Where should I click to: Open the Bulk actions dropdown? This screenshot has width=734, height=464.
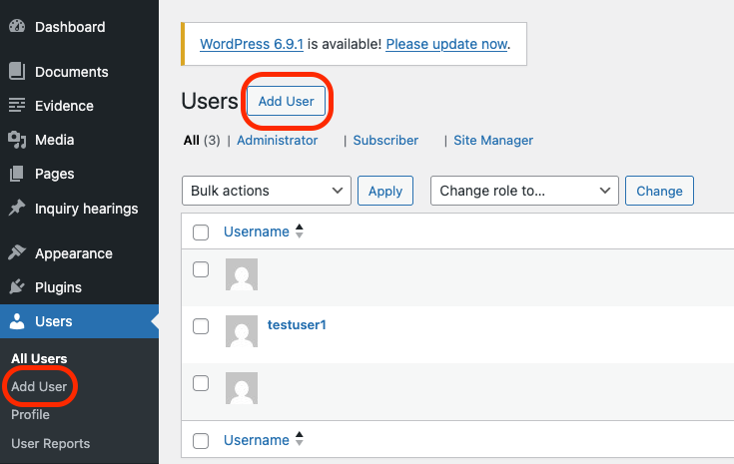pos(267,191)
